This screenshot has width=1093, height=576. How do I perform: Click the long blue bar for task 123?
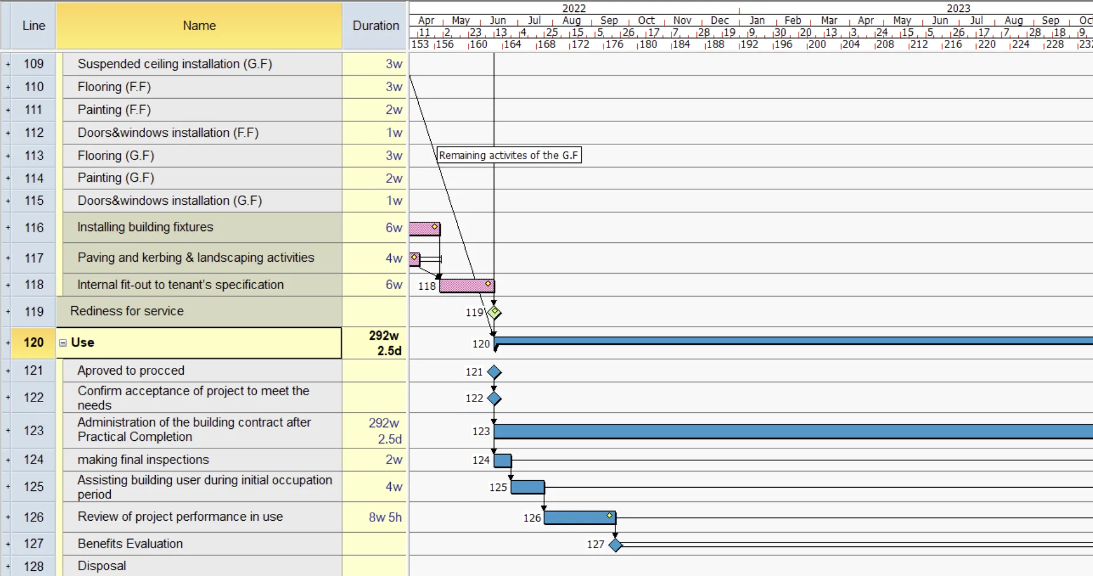[x=793, y=431]
